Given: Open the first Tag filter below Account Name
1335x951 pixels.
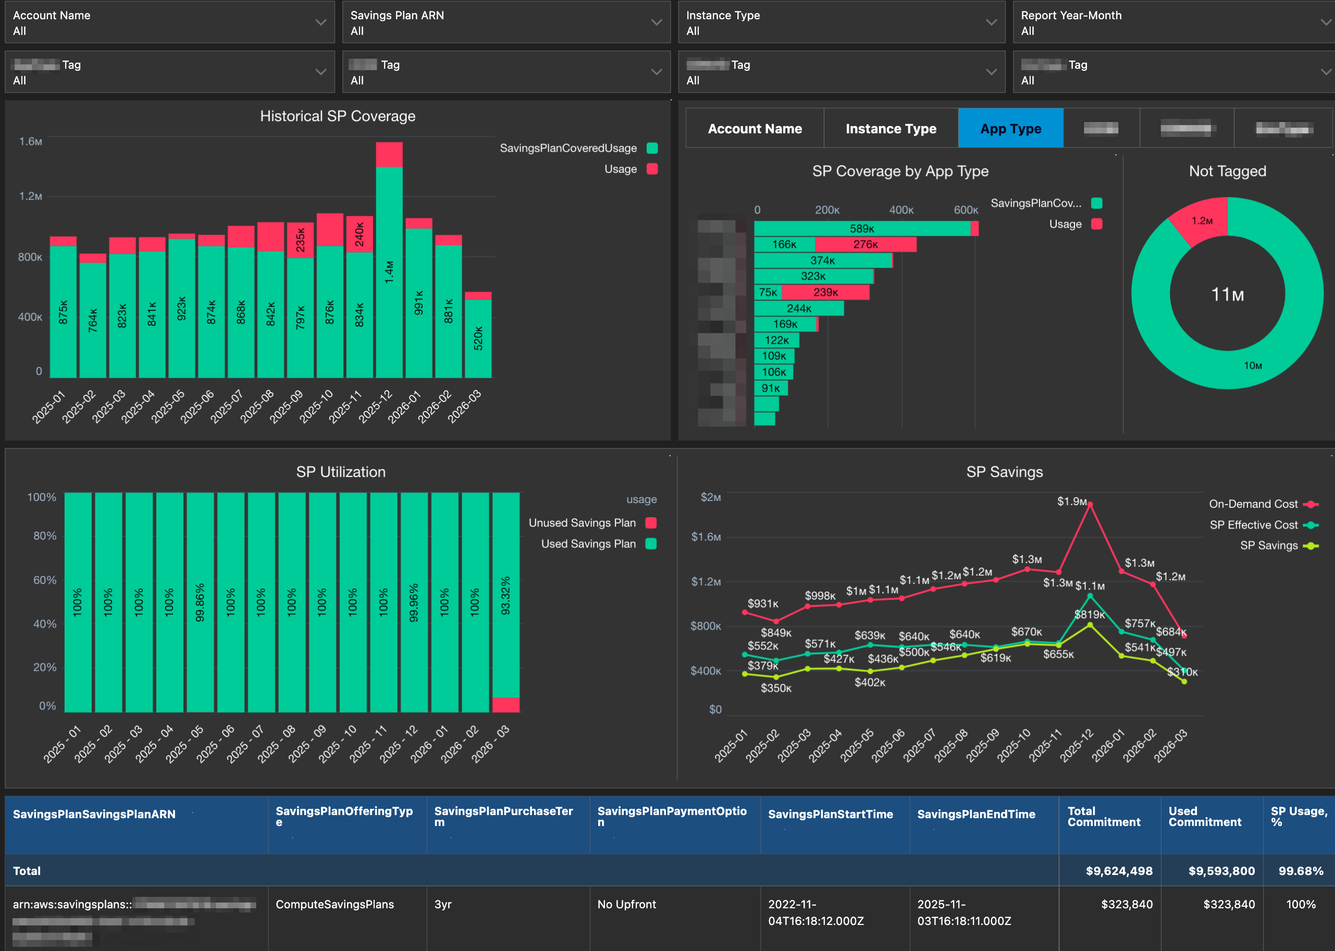Looking at the screenshot, I should click(170, 72).
